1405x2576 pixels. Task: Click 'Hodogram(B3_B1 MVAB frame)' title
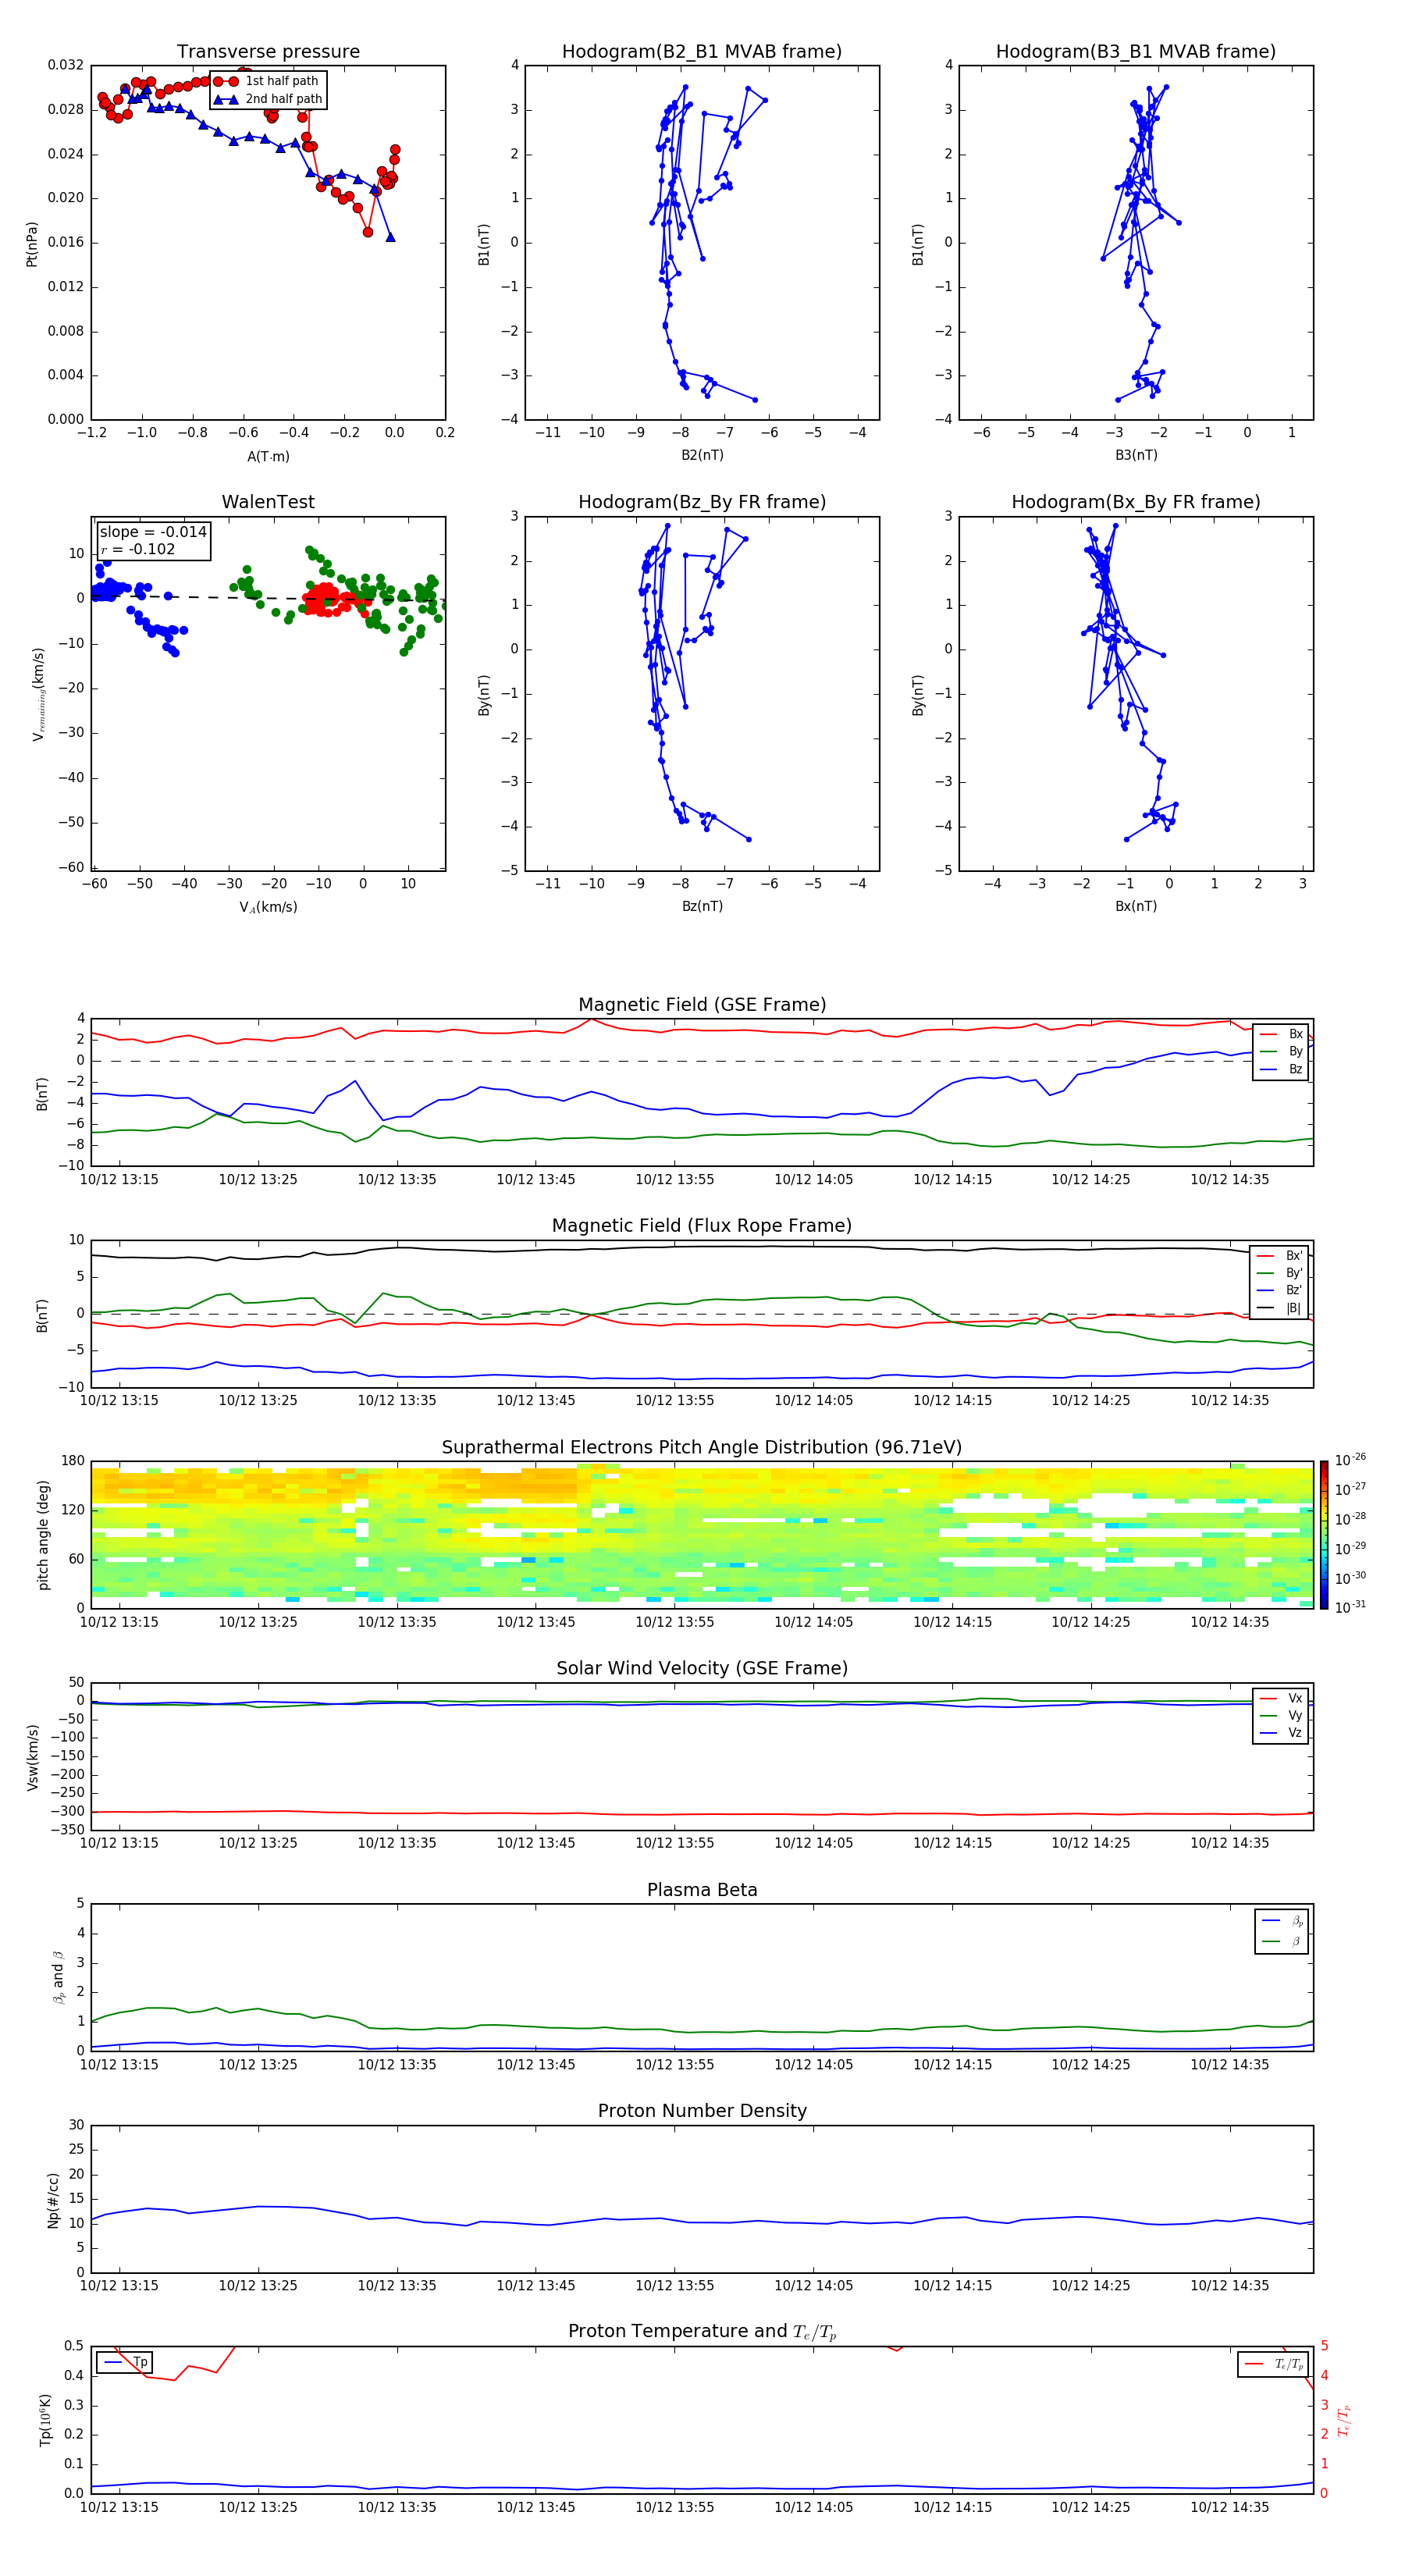[1136, 52]
